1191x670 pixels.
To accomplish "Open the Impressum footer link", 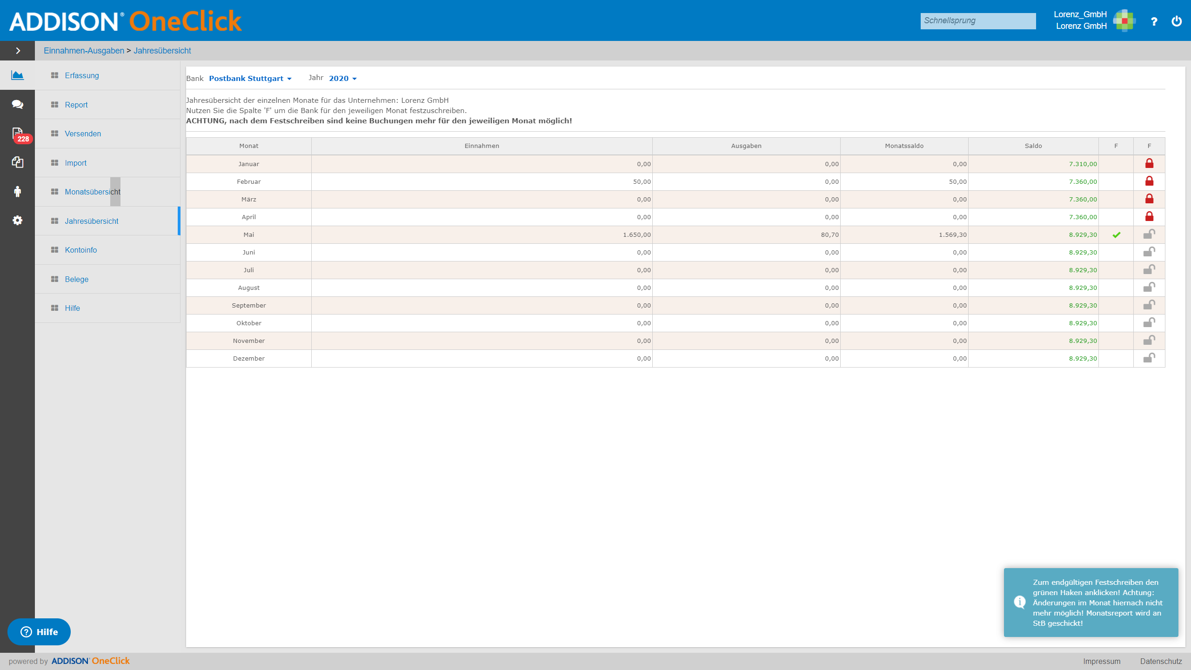I will [1101, 661].
